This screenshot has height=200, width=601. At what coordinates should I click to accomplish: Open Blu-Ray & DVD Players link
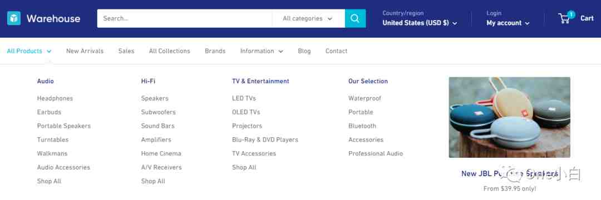pyautogui.click(x=265, y=139)
